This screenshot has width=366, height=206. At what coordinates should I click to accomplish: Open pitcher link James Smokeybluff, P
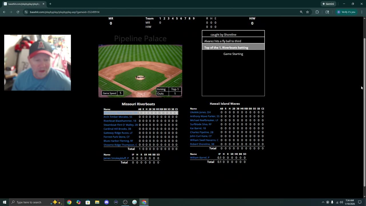coord(116,158)
